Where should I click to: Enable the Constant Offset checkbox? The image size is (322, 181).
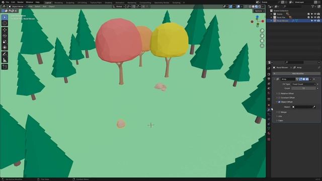tap(279, 98)
